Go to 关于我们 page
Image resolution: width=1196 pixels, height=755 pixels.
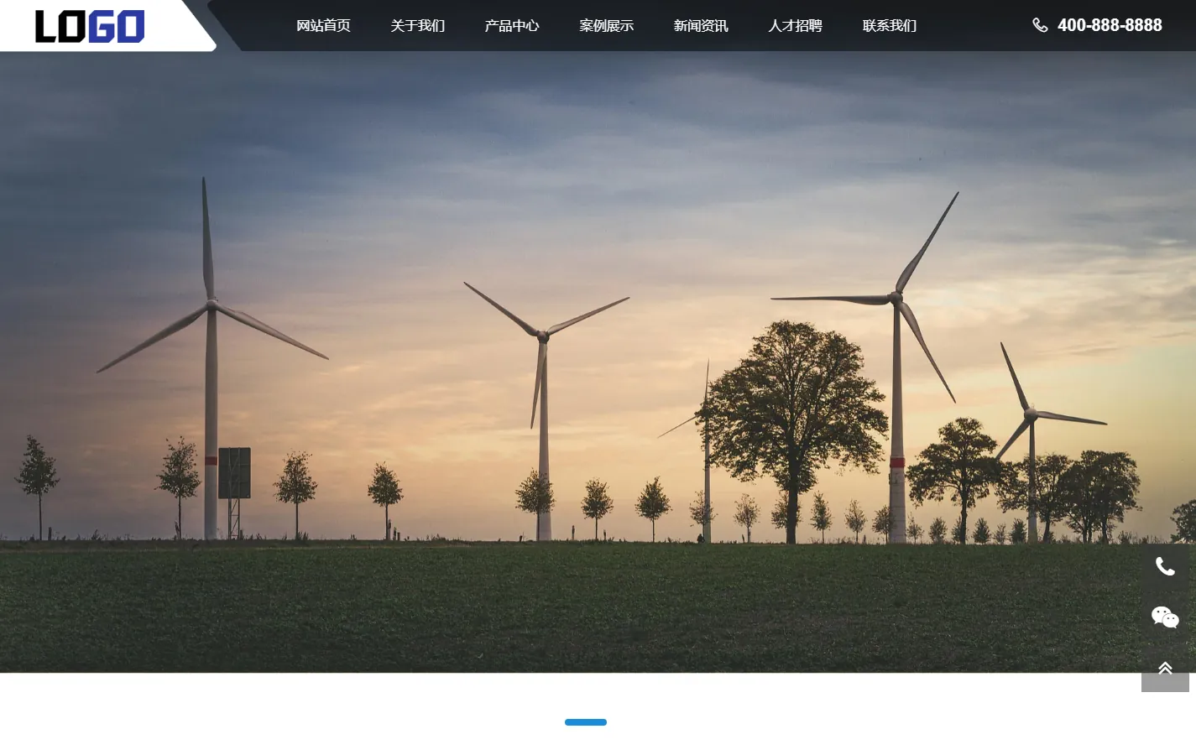tap(417, 26)
